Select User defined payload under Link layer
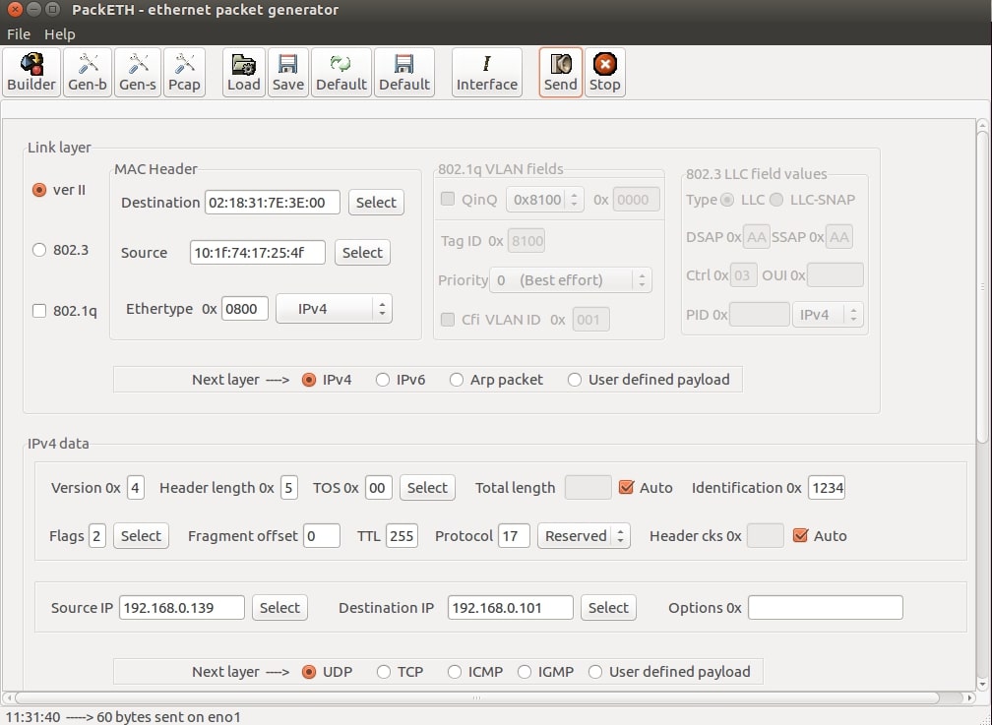This screenshot has height=725, width=992. 575,380
